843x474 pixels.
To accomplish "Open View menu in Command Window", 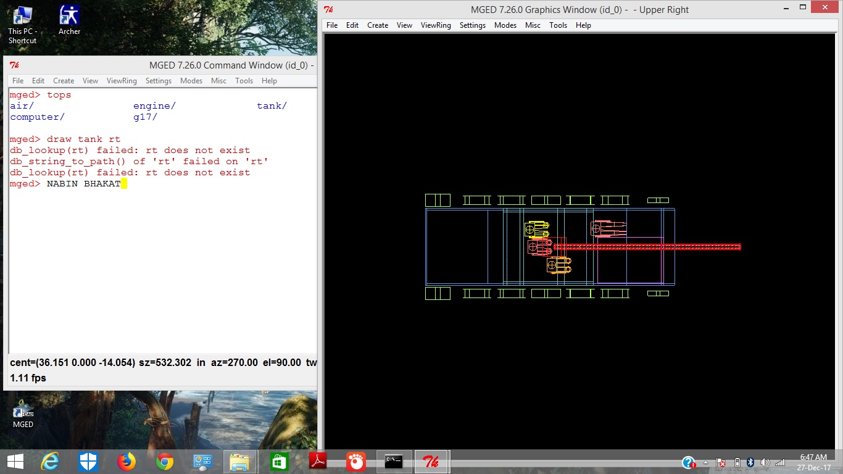I will tap(90, 81).
